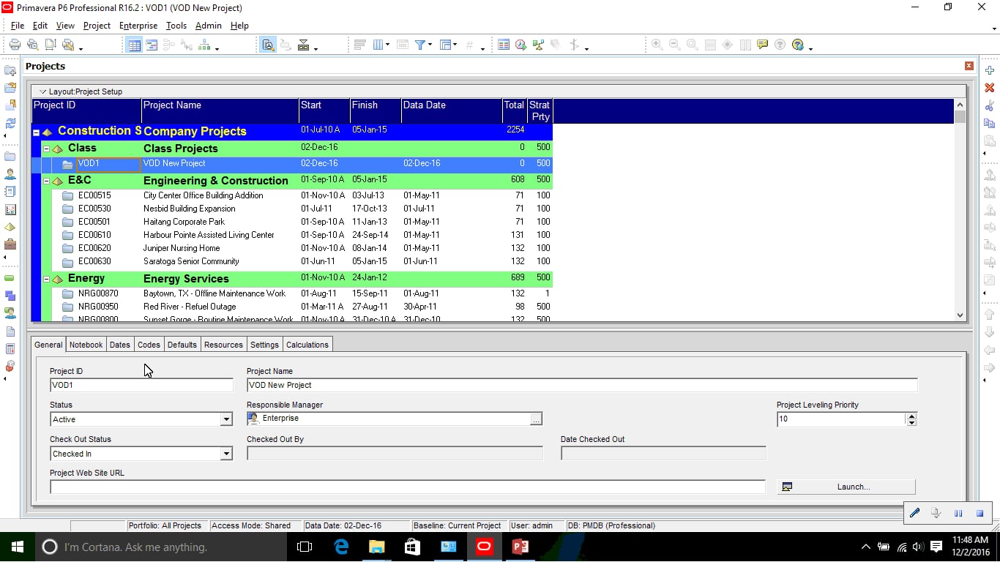Click the Cut scissors icon
Image resolution: width=1000 pixels, height=562 pixels.
click(x=990, y=105)
